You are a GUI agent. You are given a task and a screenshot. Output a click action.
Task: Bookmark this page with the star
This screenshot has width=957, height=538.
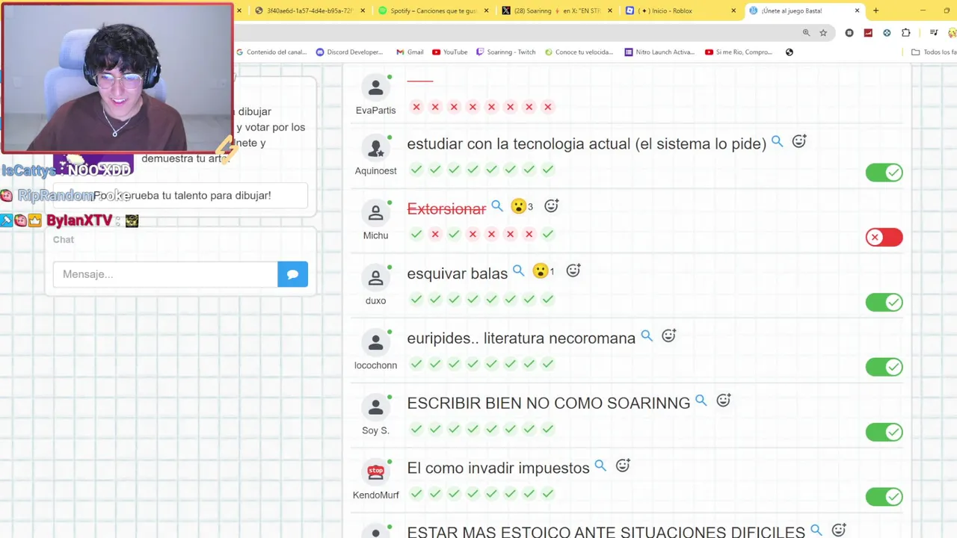823,33
